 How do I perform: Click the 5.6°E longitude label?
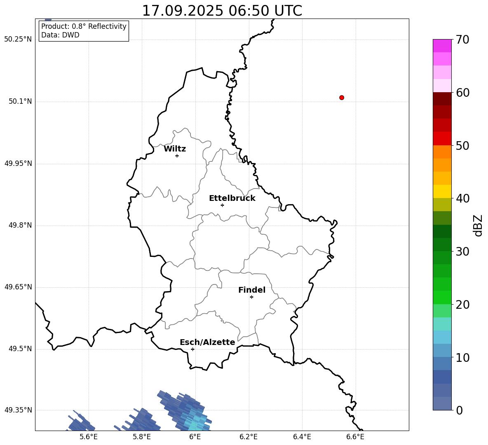pos(89,437)
